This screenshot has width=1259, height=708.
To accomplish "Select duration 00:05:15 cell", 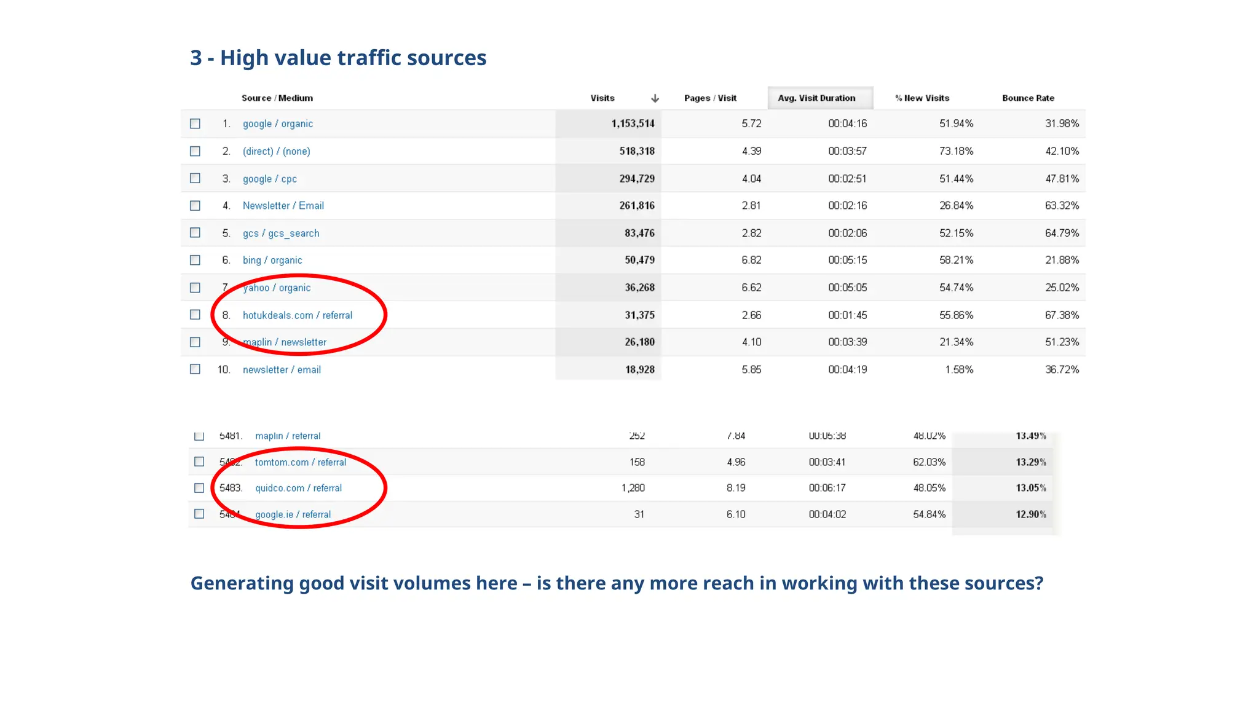I will [x=847, y=261].
